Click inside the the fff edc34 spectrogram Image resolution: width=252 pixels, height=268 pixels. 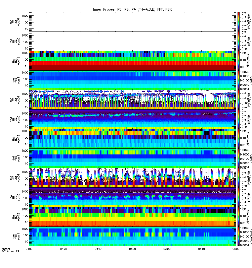click(x=132, y=178)
